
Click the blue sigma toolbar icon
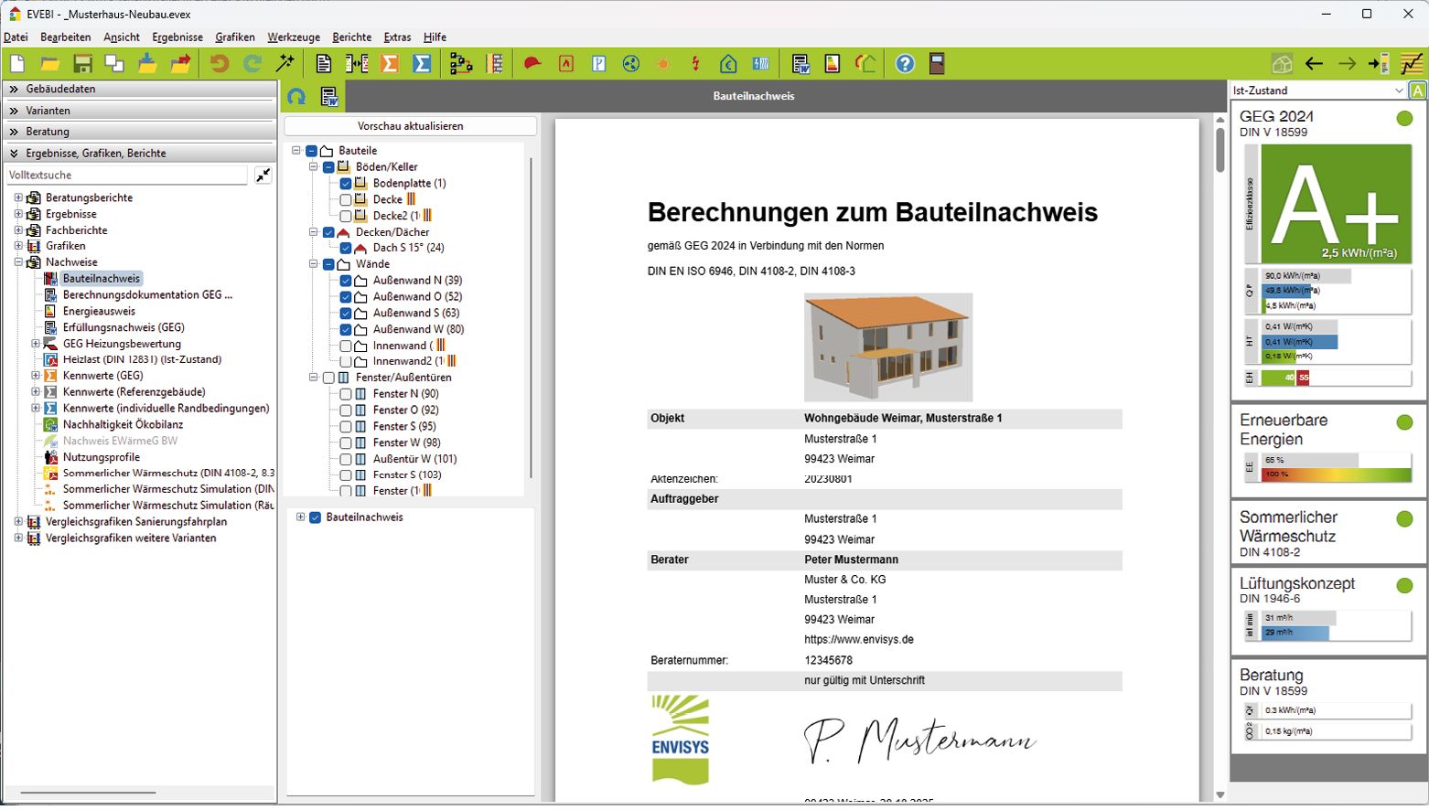pos(422,64)
